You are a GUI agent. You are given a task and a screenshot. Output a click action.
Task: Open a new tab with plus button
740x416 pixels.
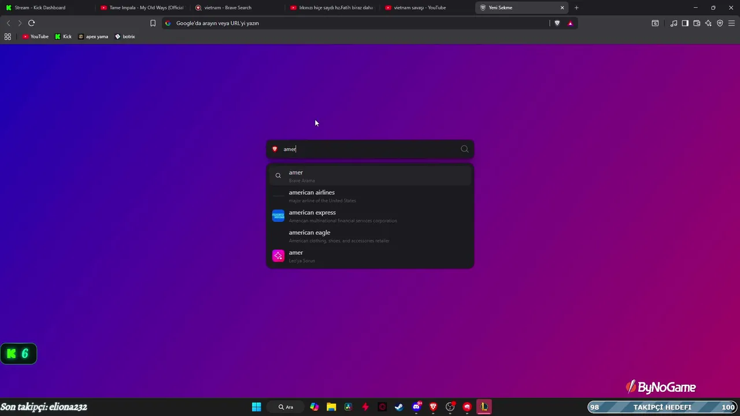point(576,8)
